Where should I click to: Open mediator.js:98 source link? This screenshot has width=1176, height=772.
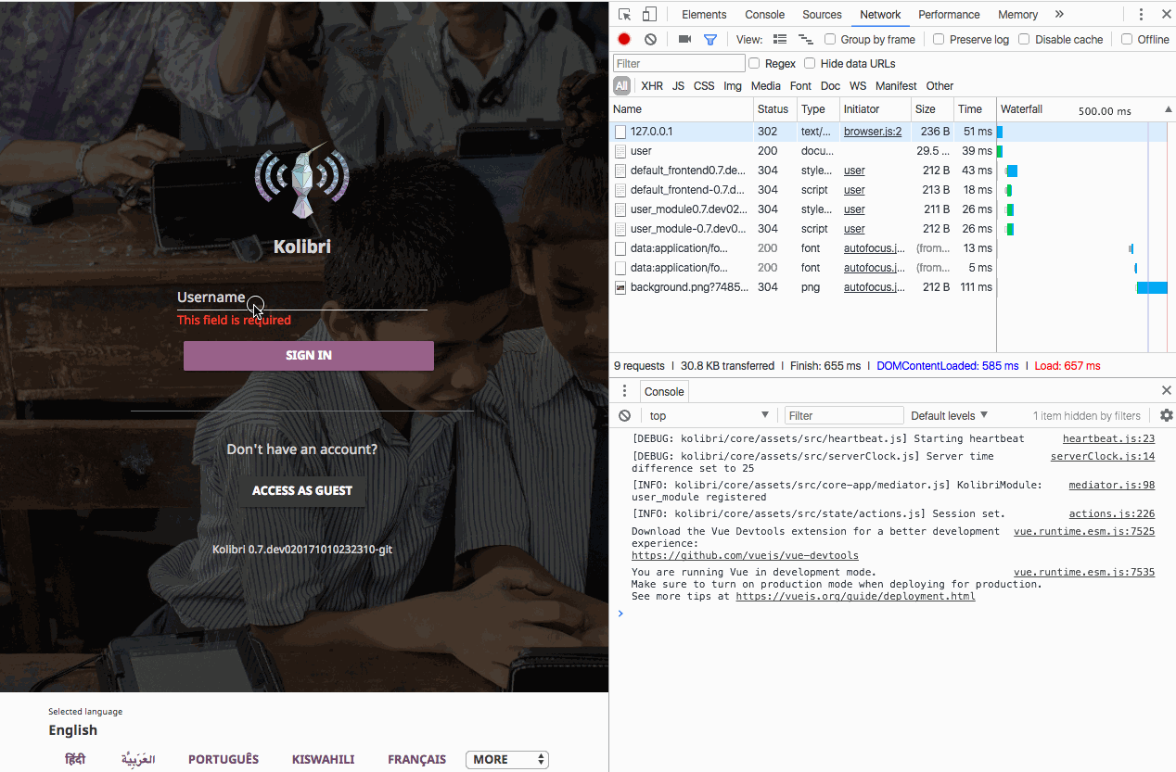(x=1111, y=485)
